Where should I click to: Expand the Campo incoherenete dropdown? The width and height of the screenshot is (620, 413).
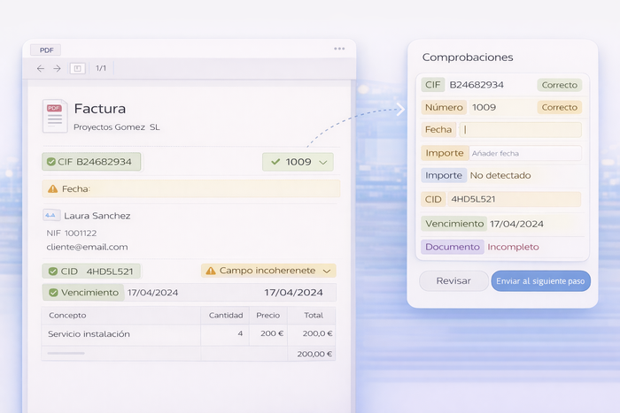(327, 271)
